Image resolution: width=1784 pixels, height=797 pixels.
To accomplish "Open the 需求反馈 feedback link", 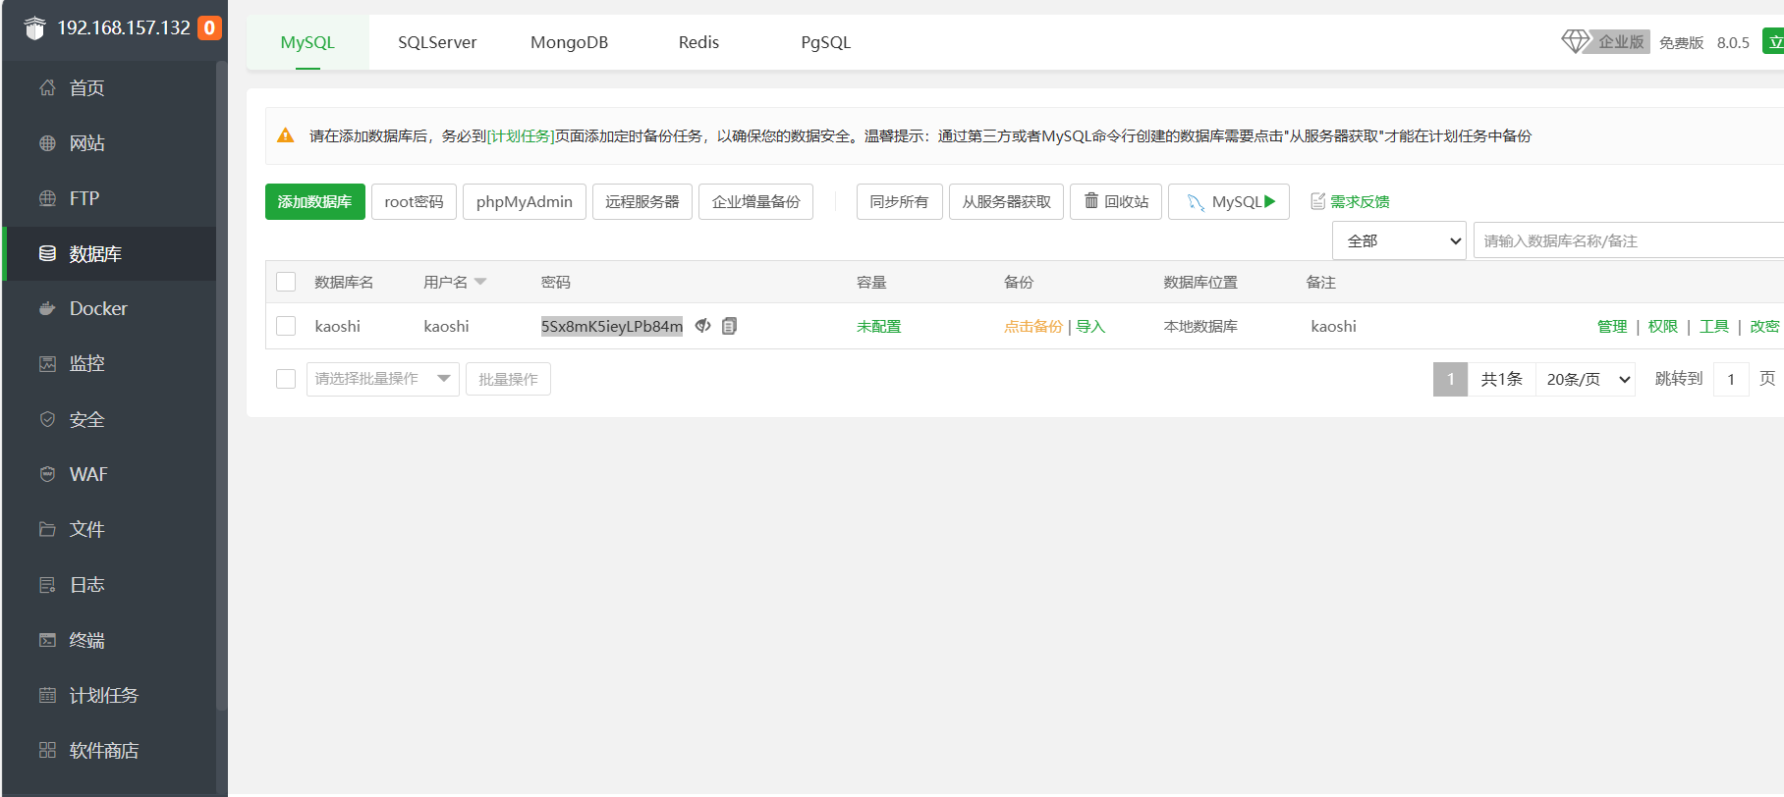I will 1350,201.
